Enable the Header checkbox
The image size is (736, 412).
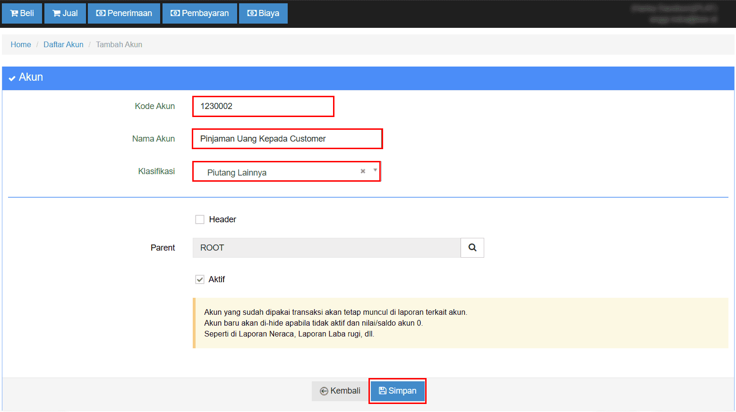pos(200,219)
